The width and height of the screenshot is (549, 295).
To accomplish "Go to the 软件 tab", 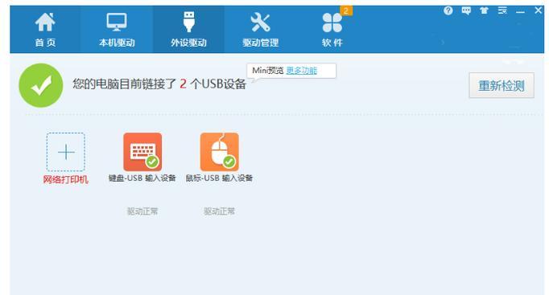I will [332, 30].
